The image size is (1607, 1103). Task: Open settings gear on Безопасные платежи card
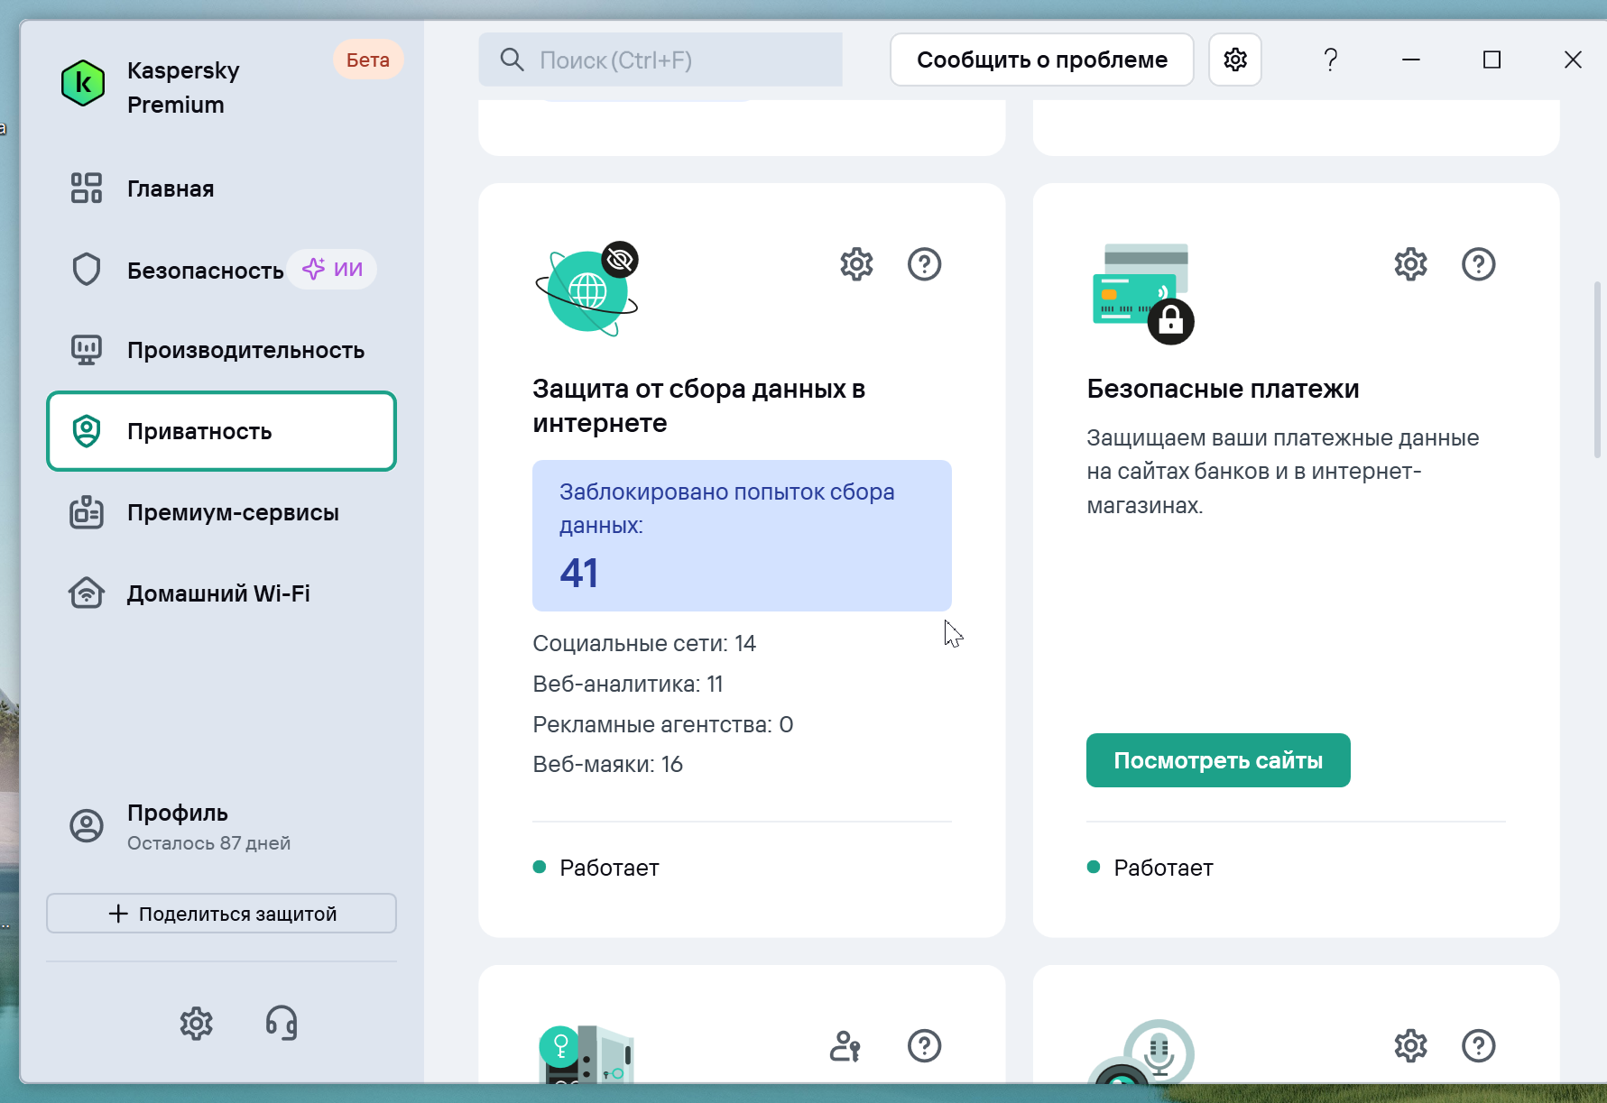pyautogui.click(x=1410, y=264)
